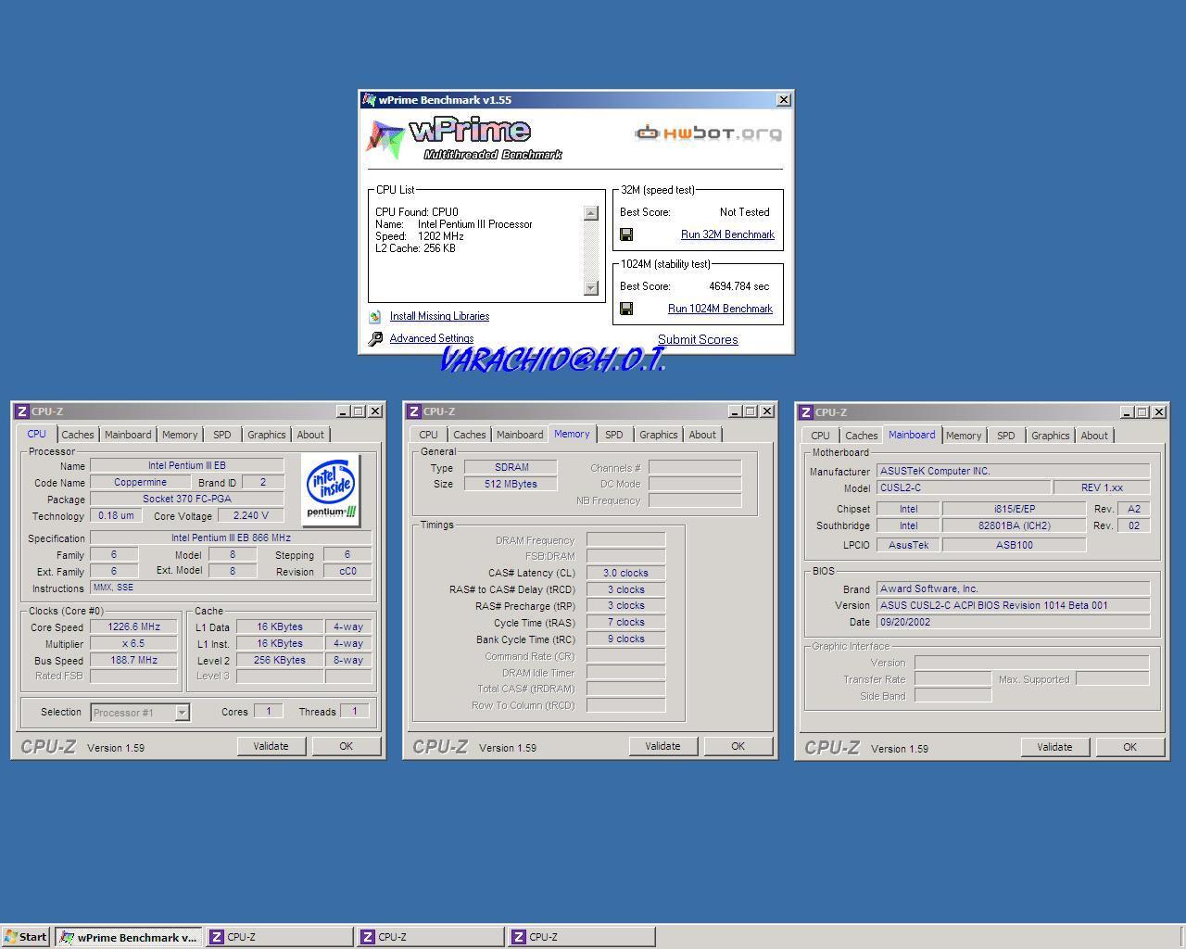Image resolution: width=1186 pixels, height=949 pixels.
Task: Click the memory Size 512 MBytes field
Action: point(511,485)
